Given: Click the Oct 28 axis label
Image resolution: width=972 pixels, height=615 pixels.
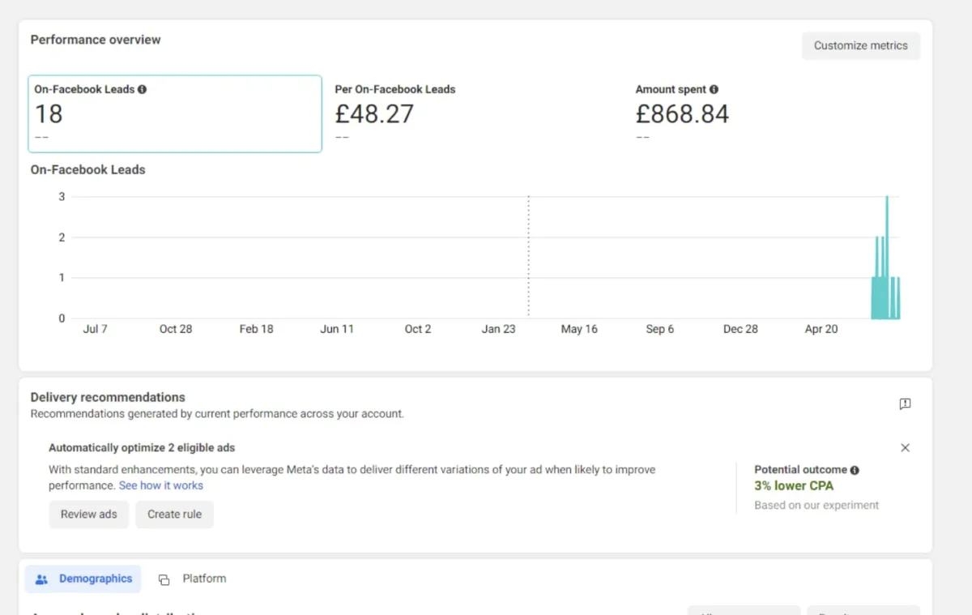Looking at the screenshot, I should click(x=176, y=329).
